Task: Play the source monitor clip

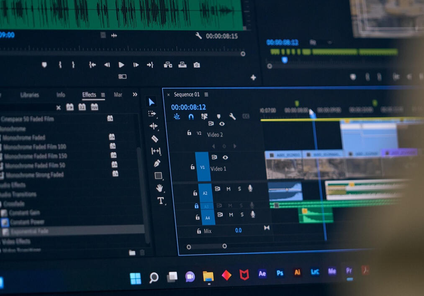Action: [x=121, y=64]
